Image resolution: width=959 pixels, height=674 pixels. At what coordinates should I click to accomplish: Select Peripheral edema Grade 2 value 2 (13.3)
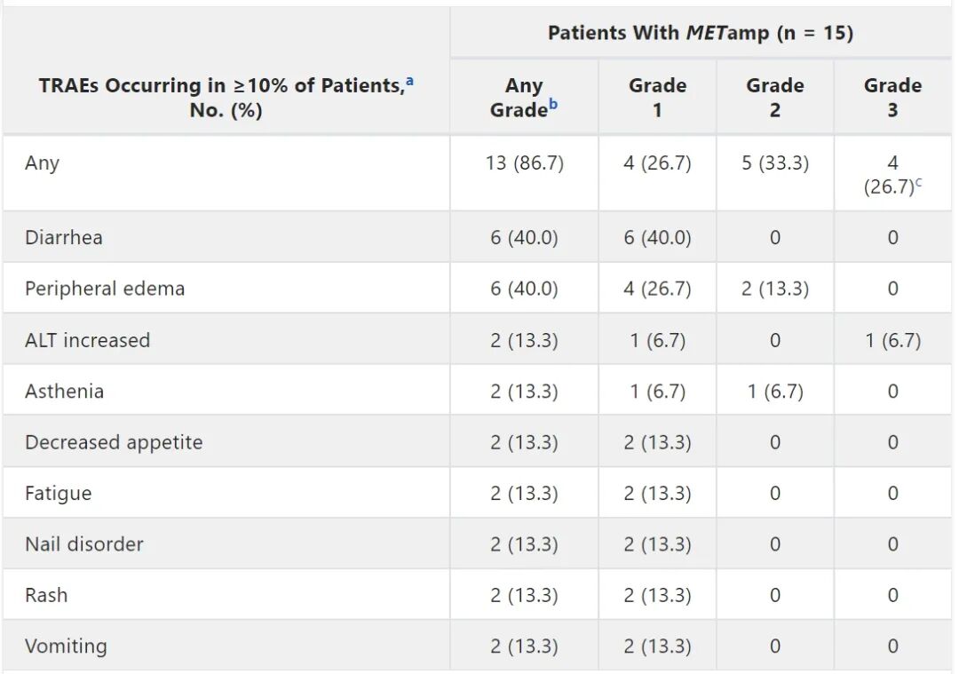pos(775,289)
